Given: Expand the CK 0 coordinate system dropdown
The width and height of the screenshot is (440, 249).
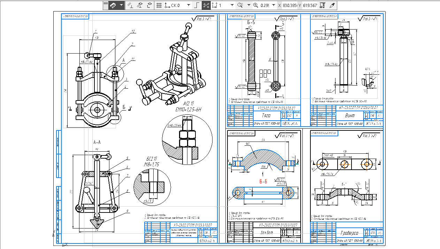Looking at the screenshot, I should coord(188,5).
